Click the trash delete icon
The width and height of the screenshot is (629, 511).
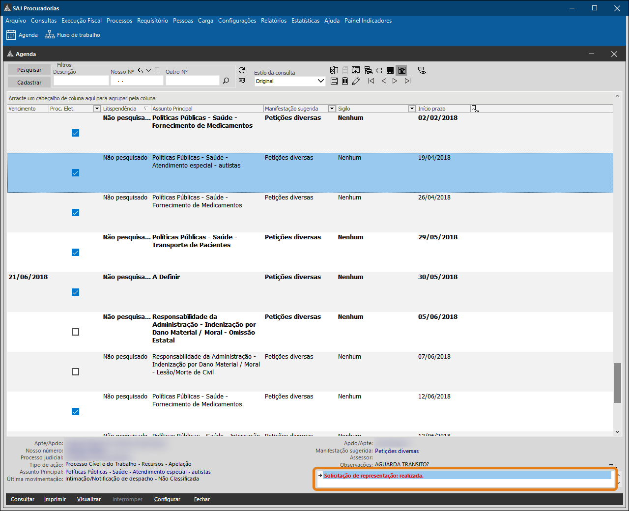pos(345,81)
